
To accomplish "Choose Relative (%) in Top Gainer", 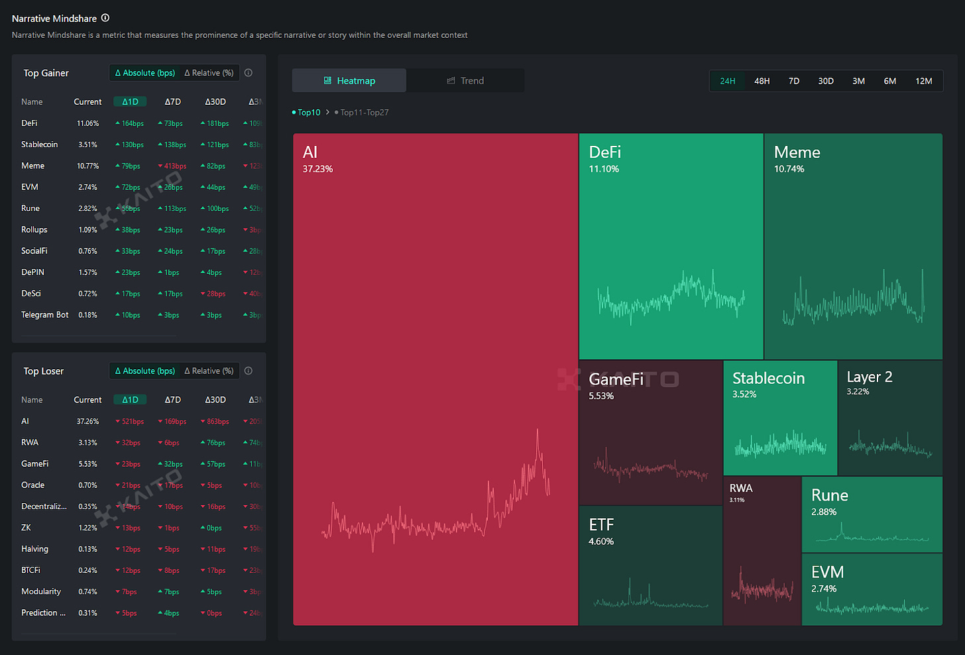I will [209, 73].
